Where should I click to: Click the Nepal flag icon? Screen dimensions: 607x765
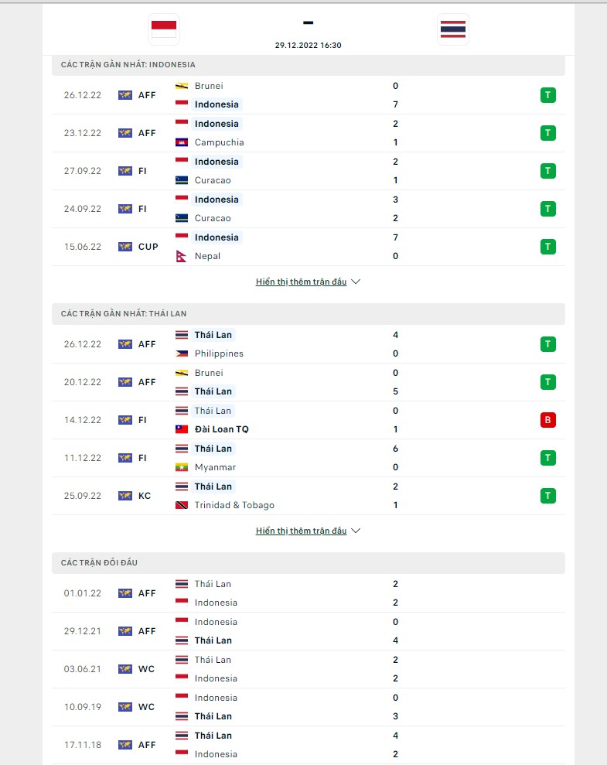182,256
